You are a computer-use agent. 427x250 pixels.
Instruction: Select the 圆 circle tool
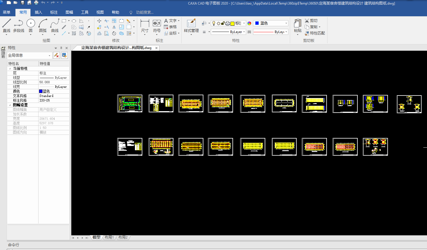tap(31, 25)
